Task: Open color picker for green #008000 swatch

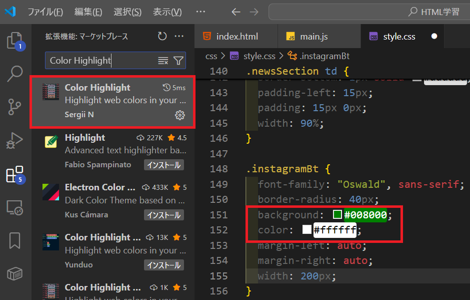Action: coord(337,214)
